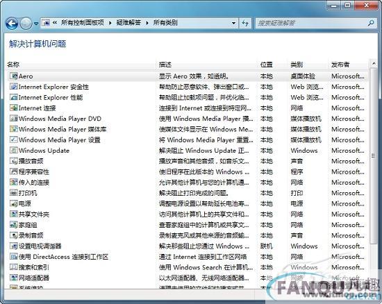Click description '显示 Aero 效果，如透明。'
Viewport: 382px width, 304px height.
[194, 76]
